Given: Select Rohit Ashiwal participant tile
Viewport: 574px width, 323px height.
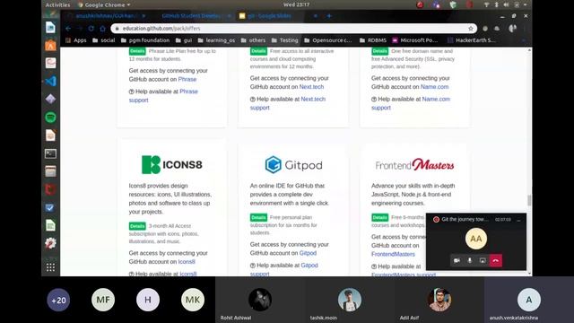Looking at the screenshot, I should [x=260, y=300].
